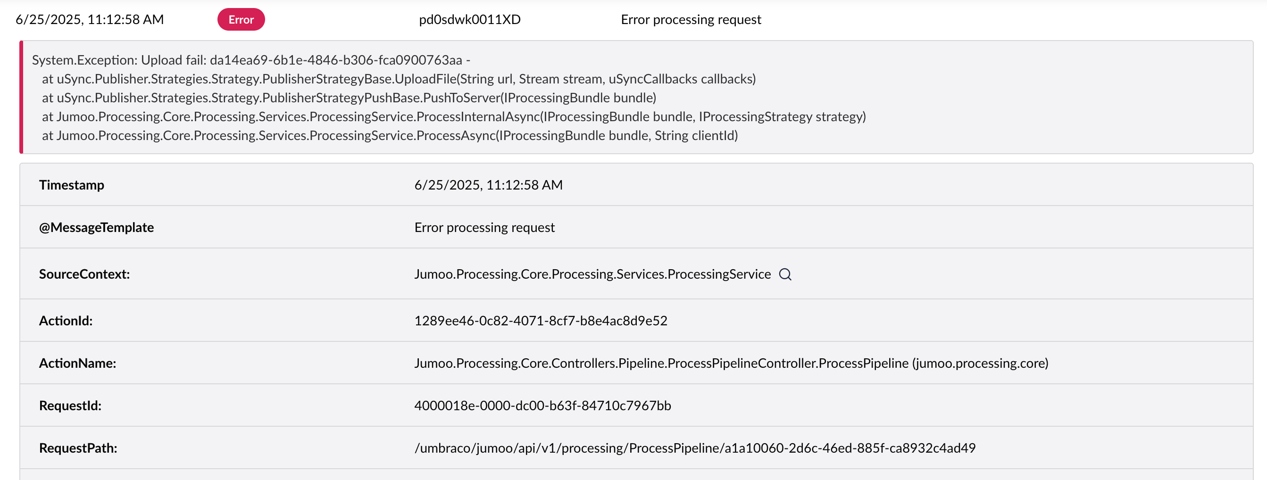Click the Timestamp property label
Image resolution: width=1267 pixels, height=480 pixels.
[x=72, y=185]
